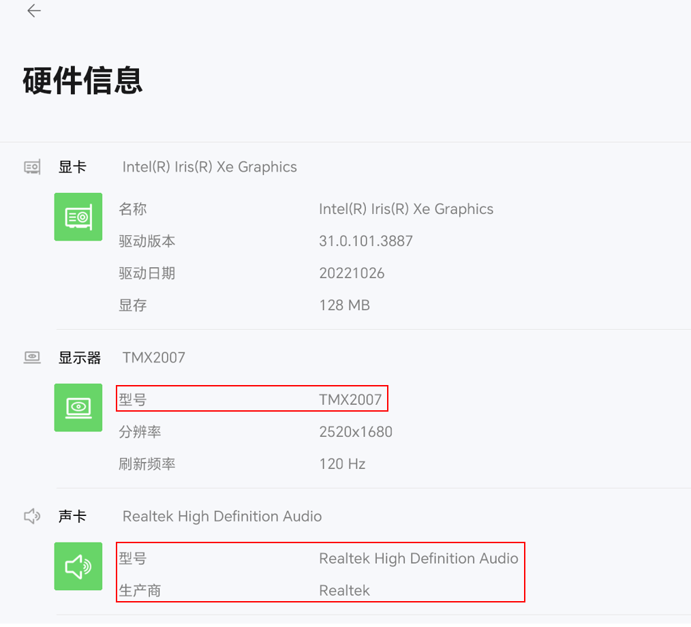Click the small gray 声卡 speaker icon
Image resolution: width=691 pixels, height=627 pixels.
click(x=32, y=517)
